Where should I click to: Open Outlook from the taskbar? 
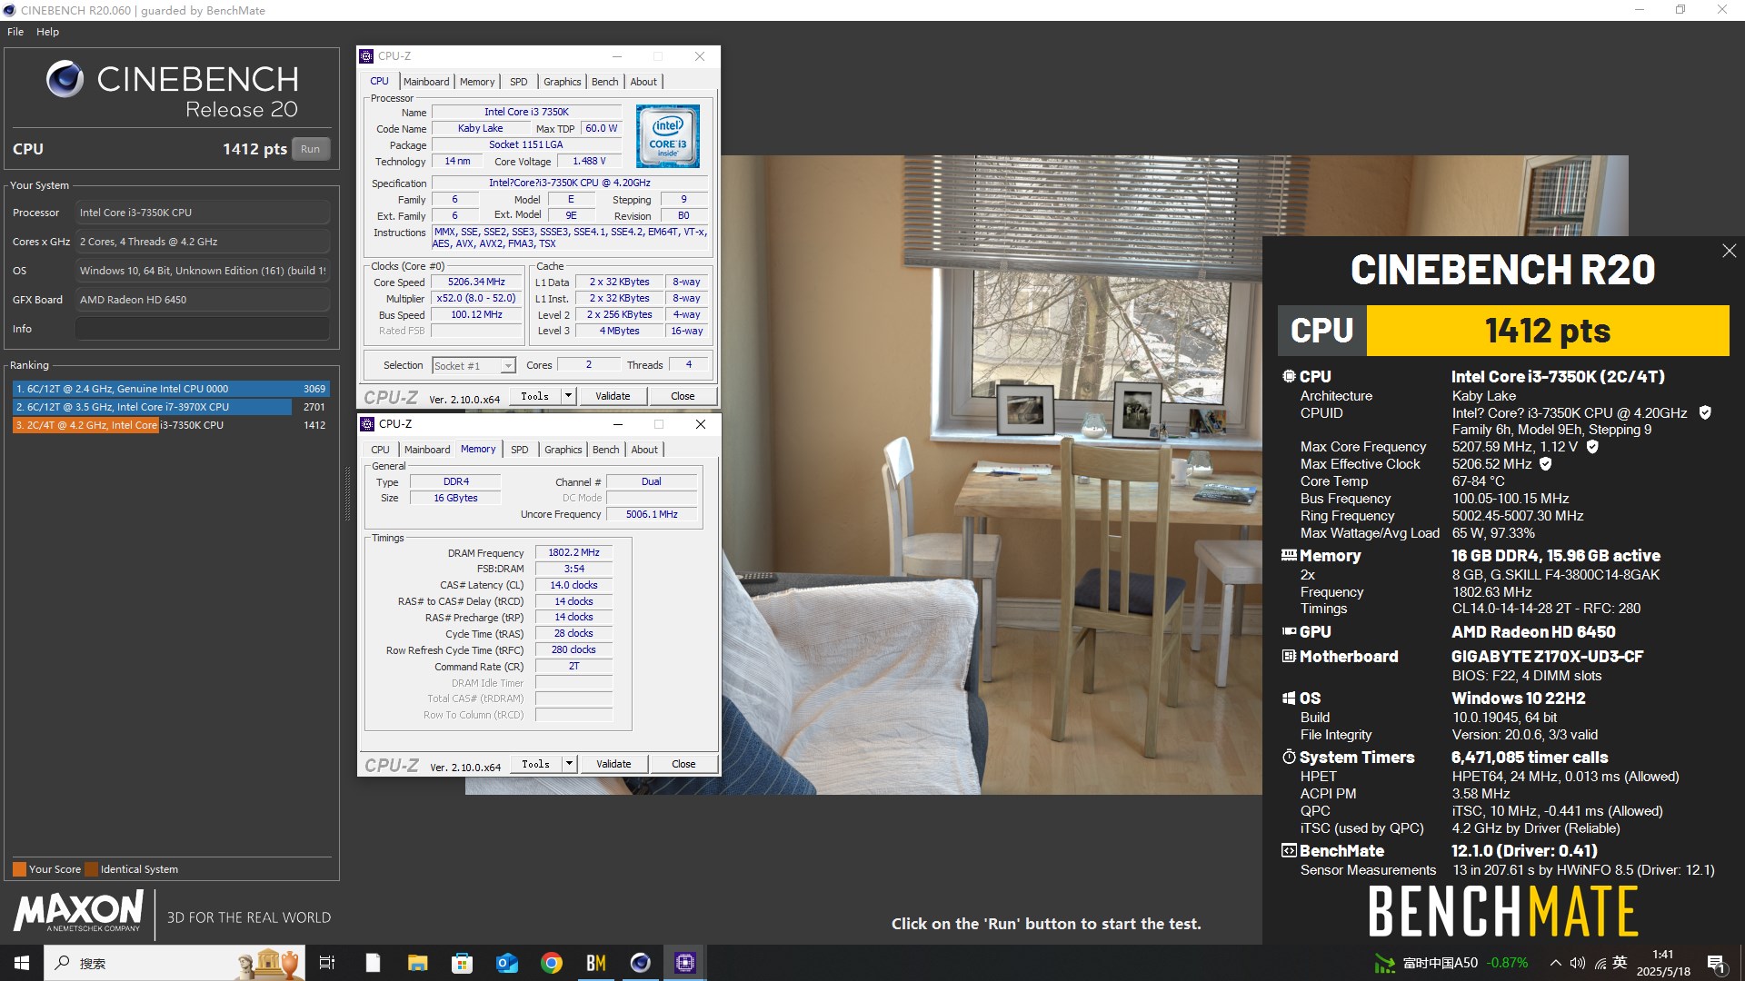pos(506,963)
